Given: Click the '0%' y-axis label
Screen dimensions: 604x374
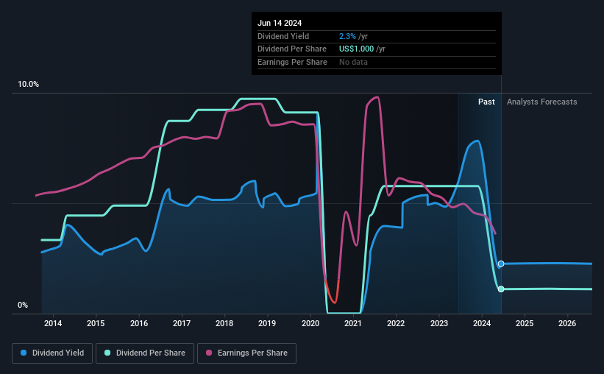Looking at the screenshot, I should pyautogui.click(x=23, y=305).
